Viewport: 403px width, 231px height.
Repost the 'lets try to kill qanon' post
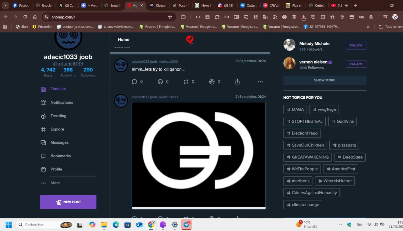(186, 82)
